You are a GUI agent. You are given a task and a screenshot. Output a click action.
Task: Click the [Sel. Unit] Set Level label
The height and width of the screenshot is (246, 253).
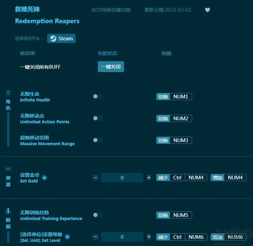(40, 240)
